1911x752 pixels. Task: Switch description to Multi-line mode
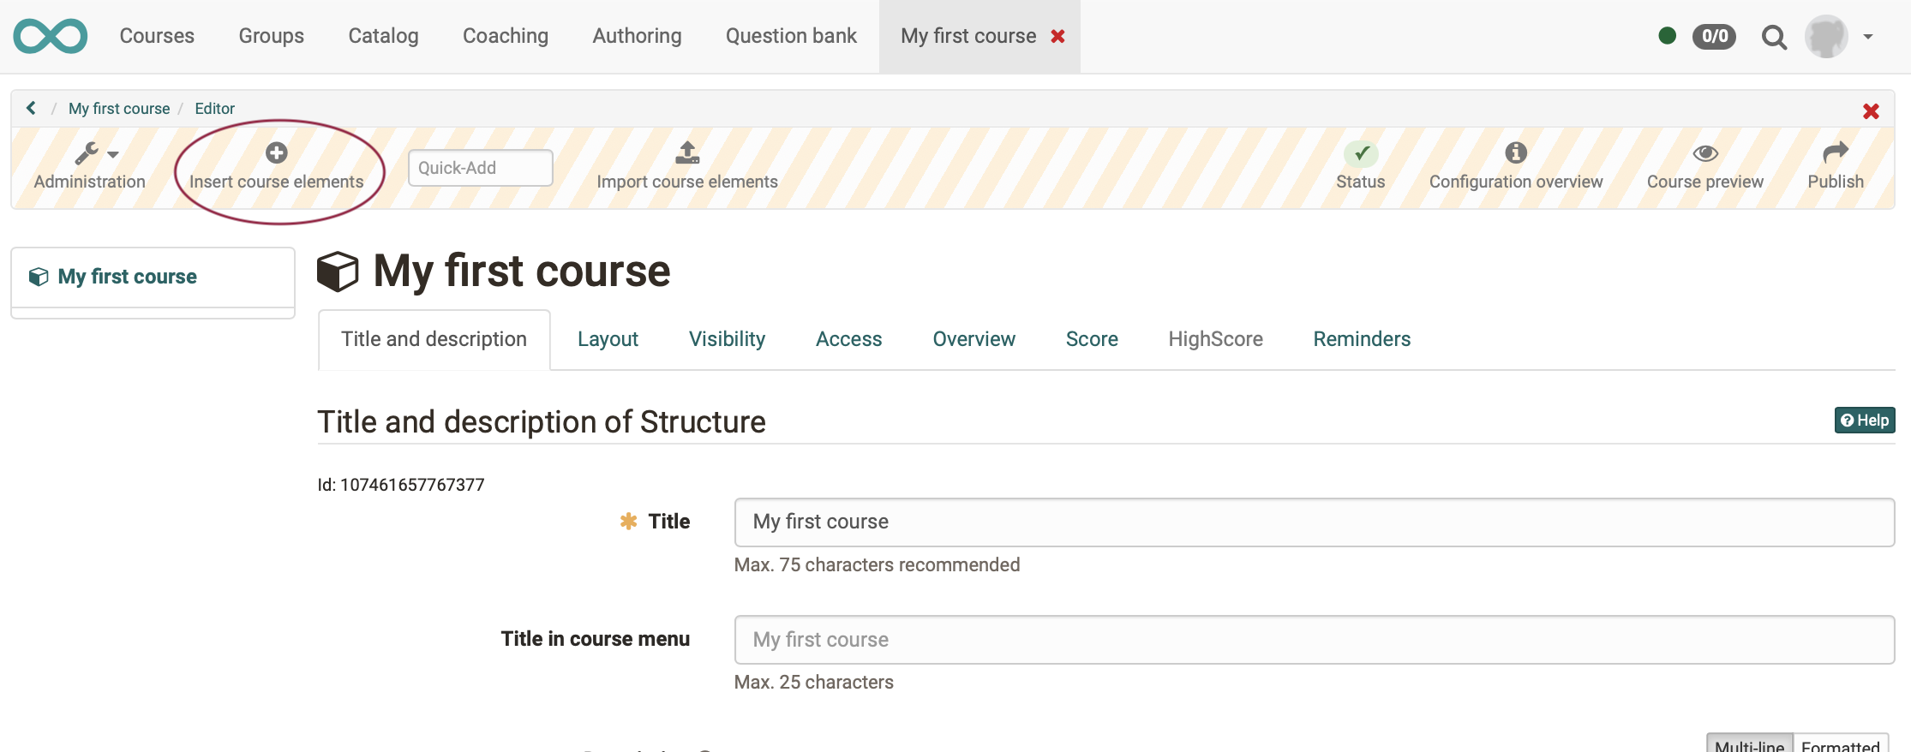click(x=1749, y=745)
